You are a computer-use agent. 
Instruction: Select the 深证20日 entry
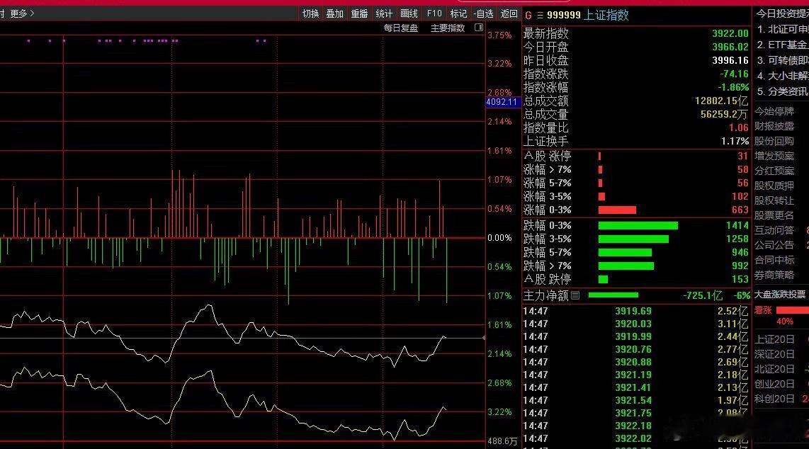(774, 354)
